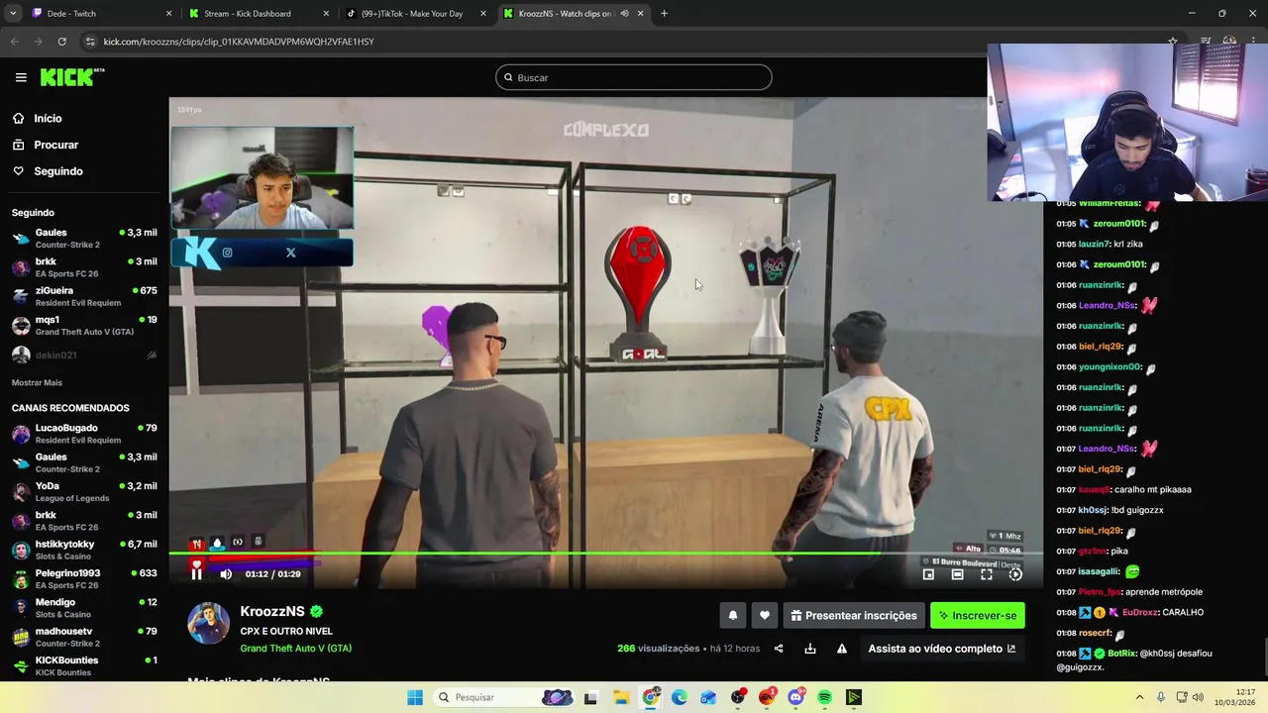Open madhousetv recommended channel
Viewport: 1268px width, 713px height.
[84, 637]
